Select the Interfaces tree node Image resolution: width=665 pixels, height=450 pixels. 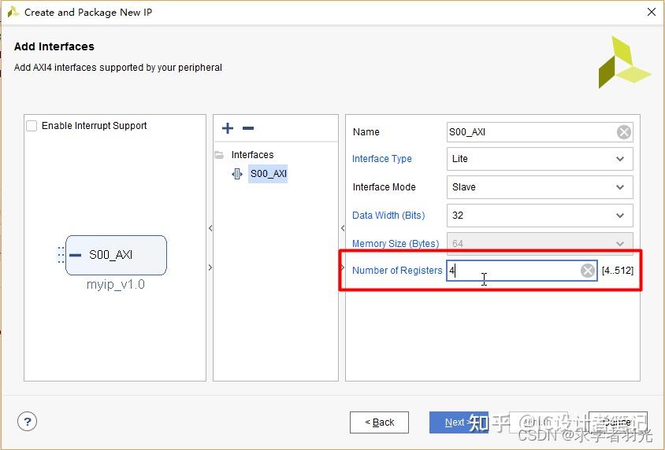(x=252, y=155)
